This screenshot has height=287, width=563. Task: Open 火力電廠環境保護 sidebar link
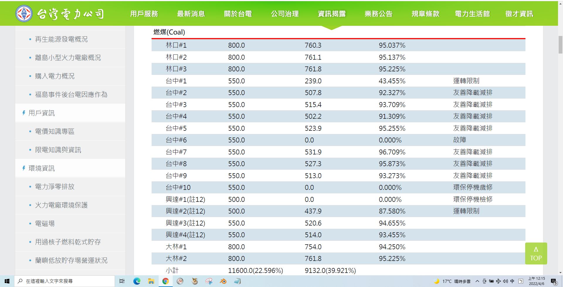click(61, 205)
